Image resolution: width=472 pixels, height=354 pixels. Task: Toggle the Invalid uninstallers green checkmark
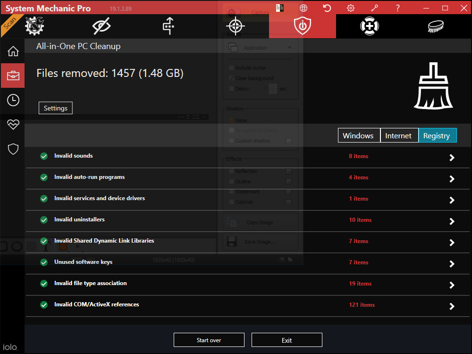(44, 220)
